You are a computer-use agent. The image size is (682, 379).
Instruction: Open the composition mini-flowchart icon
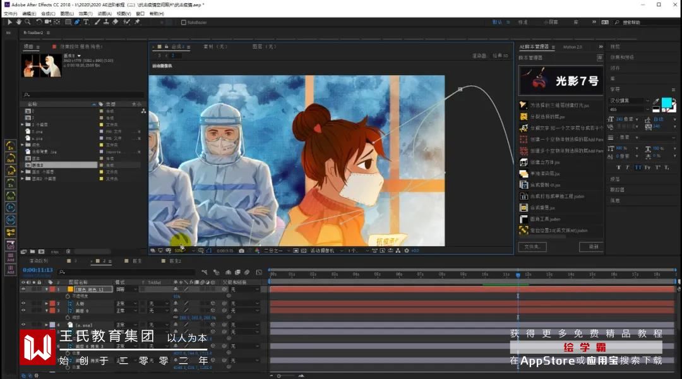tap(205, 272)
